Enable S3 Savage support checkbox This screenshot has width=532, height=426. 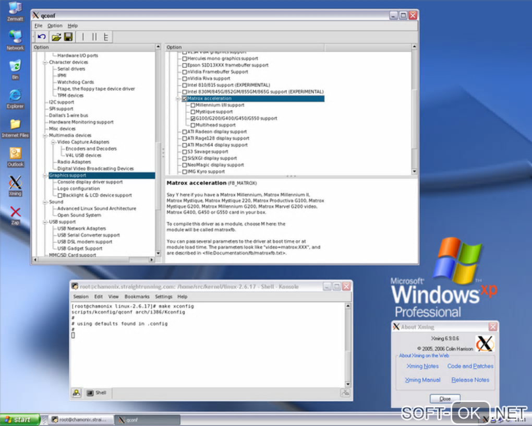point(185,152)
